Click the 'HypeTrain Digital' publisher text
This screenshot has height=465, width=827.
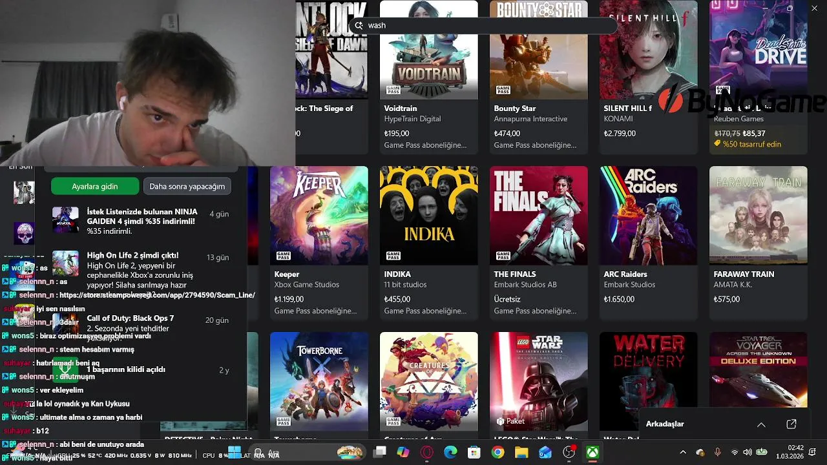coord(412,119)
